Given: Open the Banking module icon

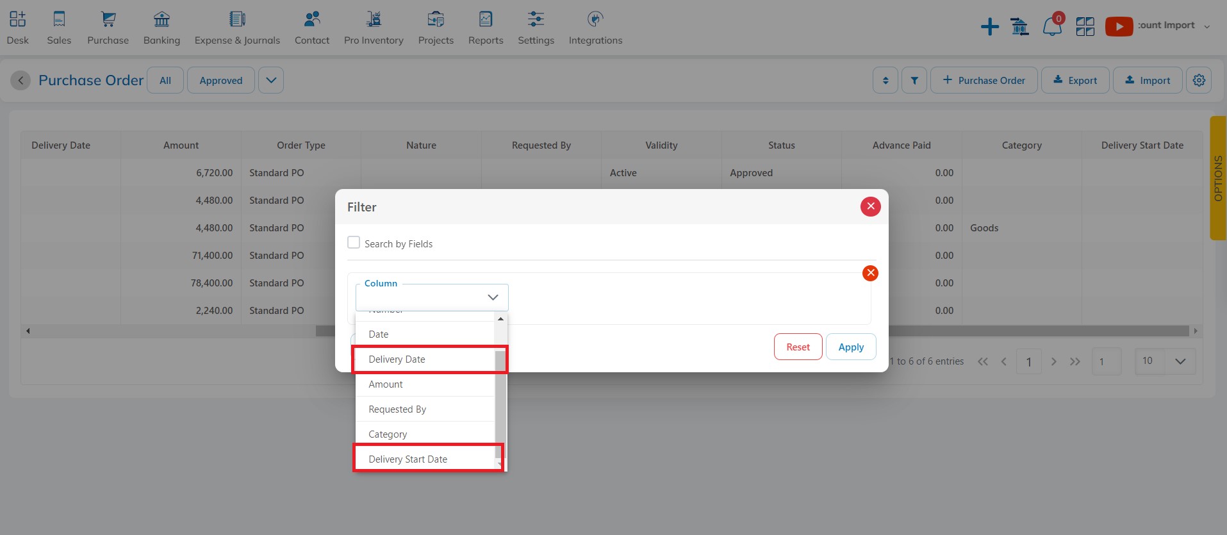Looking at the screenshot, I should click(x=161, y=19).
